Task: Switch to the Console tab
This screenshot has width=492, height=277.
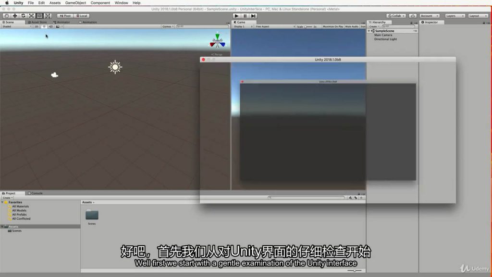Action: coord(35,193)
